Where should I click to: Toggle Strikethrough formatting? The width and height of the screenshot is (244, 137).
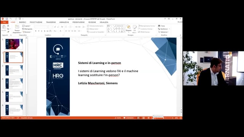click(x=48, y=31)
